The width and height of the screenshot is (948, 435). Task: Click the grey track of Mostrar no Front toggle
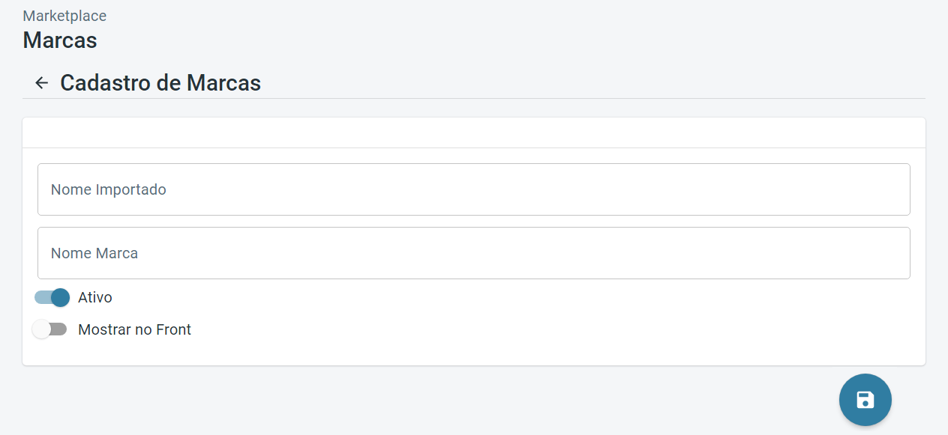coord(60,329)
